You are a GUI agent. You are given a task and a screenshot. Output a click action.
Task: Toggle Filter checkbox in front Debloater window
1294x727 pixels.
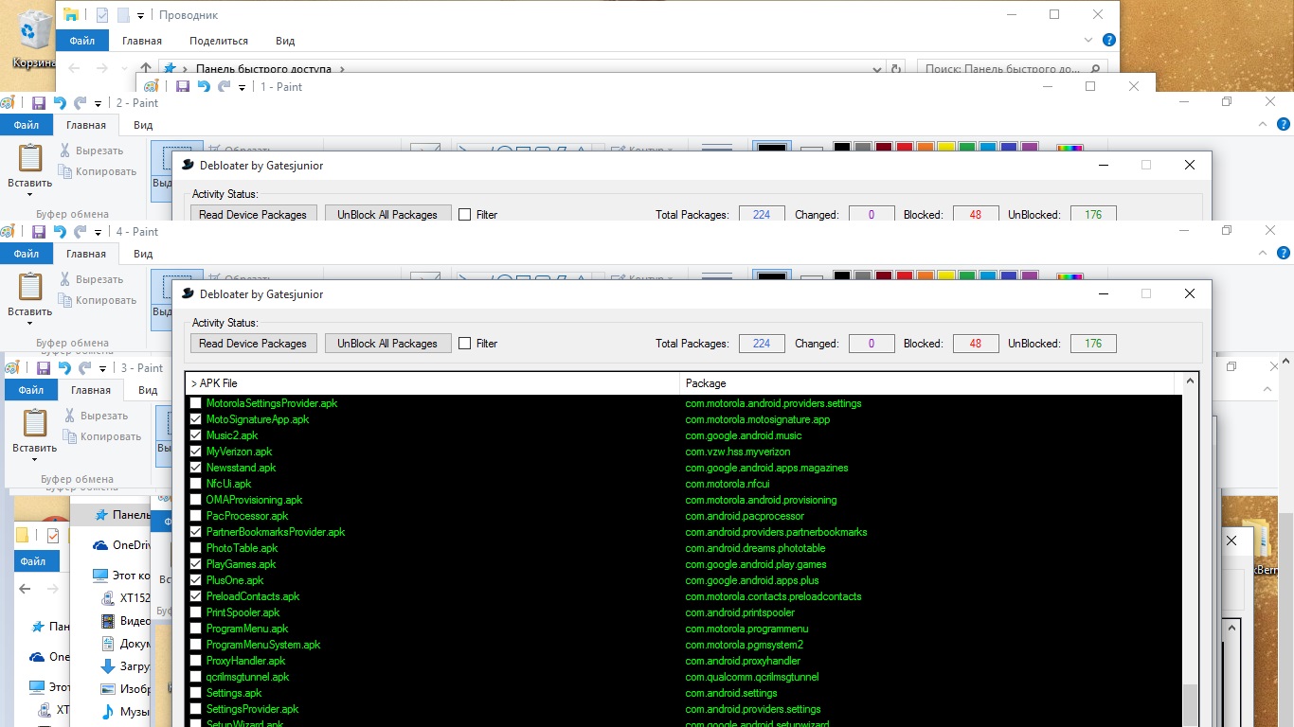(464, 344)
